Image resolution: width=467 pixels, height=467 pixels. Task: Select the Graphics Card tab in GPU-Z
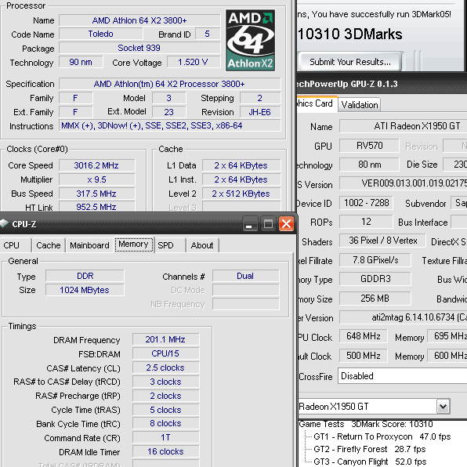click(x=317, y=103)
